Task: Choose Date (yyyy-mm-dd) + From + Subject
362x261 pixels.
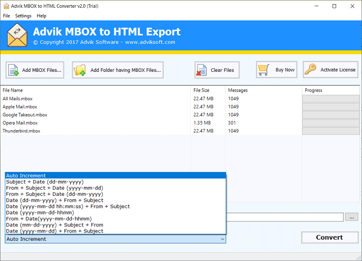Action: pos(115,231)
